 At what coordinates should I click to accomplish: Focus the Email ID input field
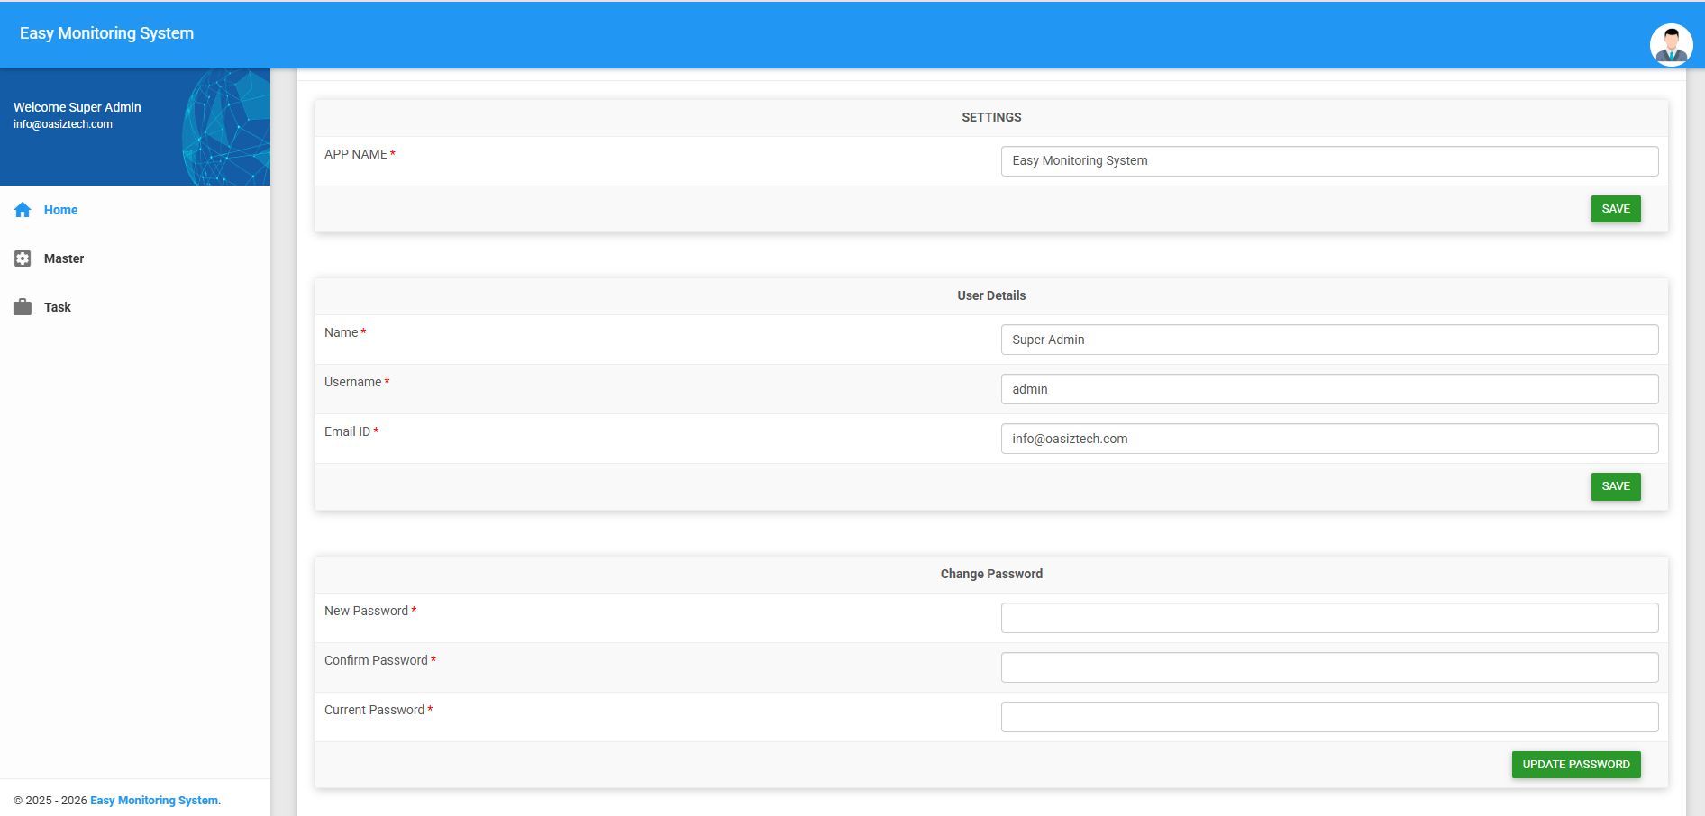(x=1329, y=439)
